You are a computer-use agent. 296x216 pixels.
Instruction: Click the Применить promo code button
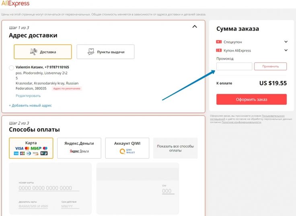click(271, 66)
